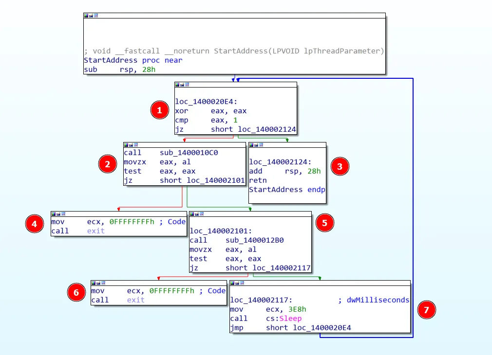Viewport: 492px width, 355px height.
Task: Select the StartAddress function prototype comment line
Action: pyautogui.click(x=234, y=51)
